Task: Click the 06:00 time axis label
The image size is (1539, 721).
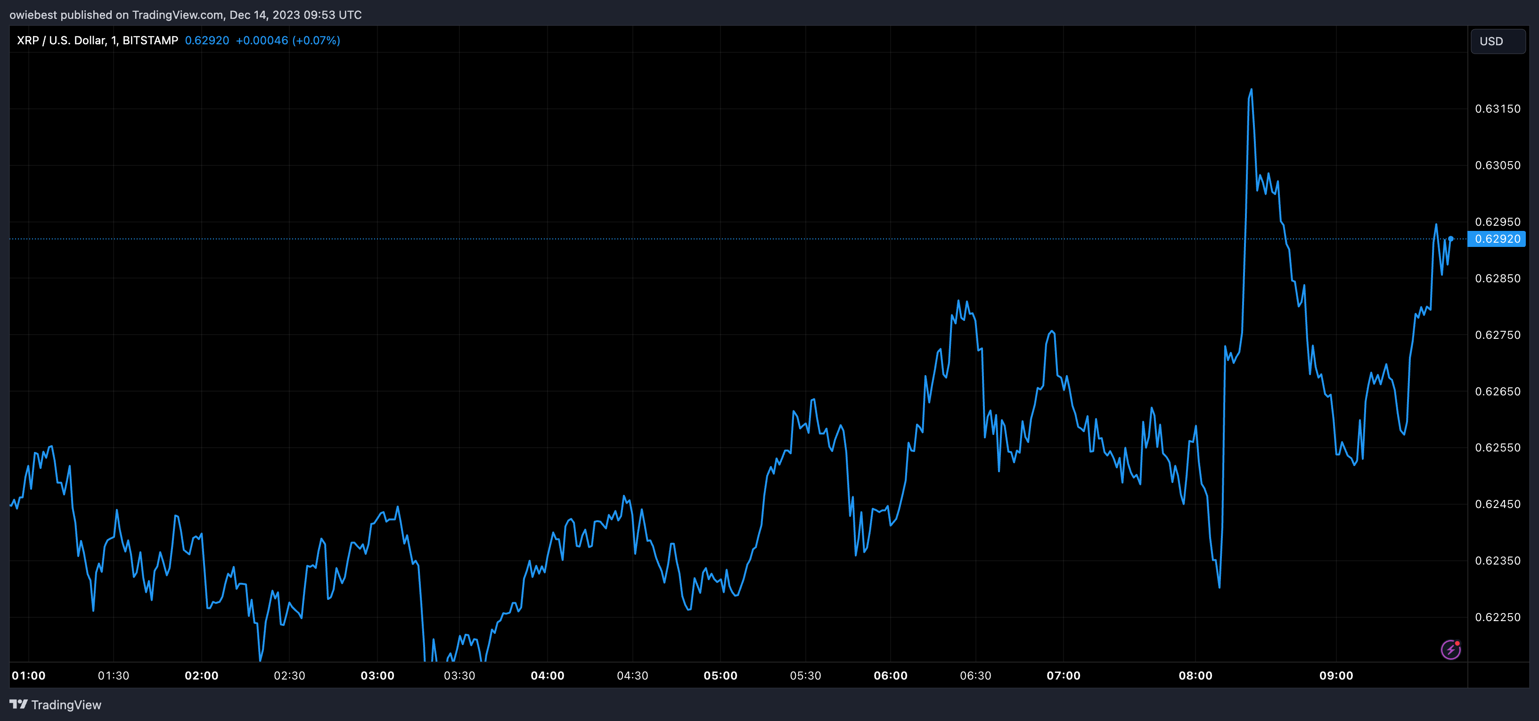Action: [x=891, y=676]
